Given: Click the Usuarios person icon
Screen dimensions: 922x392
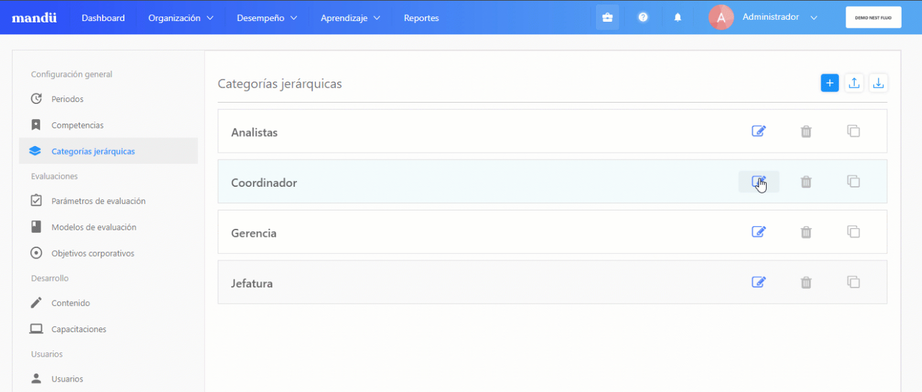Looking at the screenshot, I should coord(36,378).
